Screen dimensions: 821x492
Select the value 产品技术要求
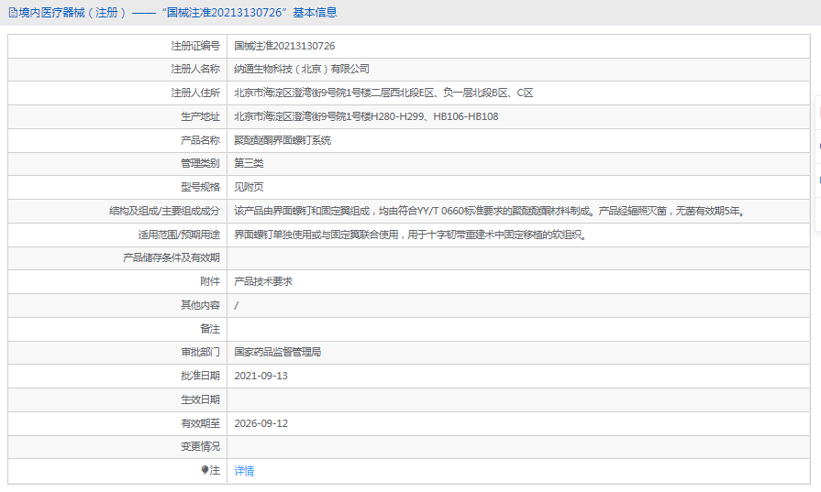(x=263, y=281)
